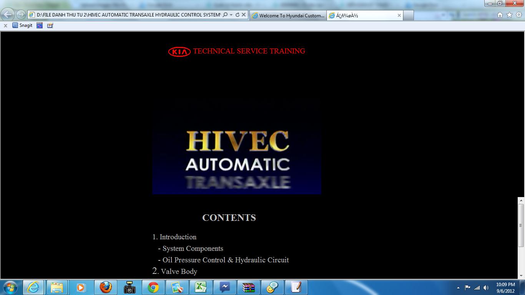Click the Snagit capture profile icon

click(50, 25)
